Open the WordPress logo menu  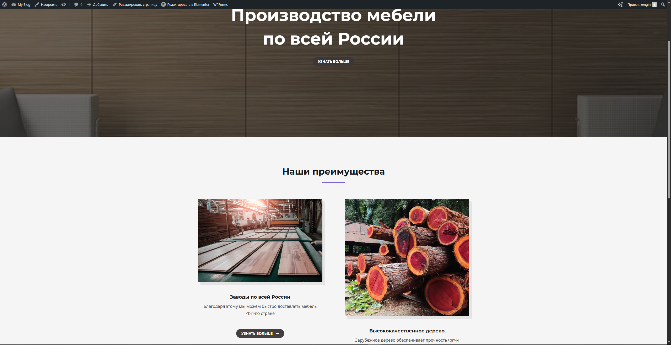click(x=4, y=4)
